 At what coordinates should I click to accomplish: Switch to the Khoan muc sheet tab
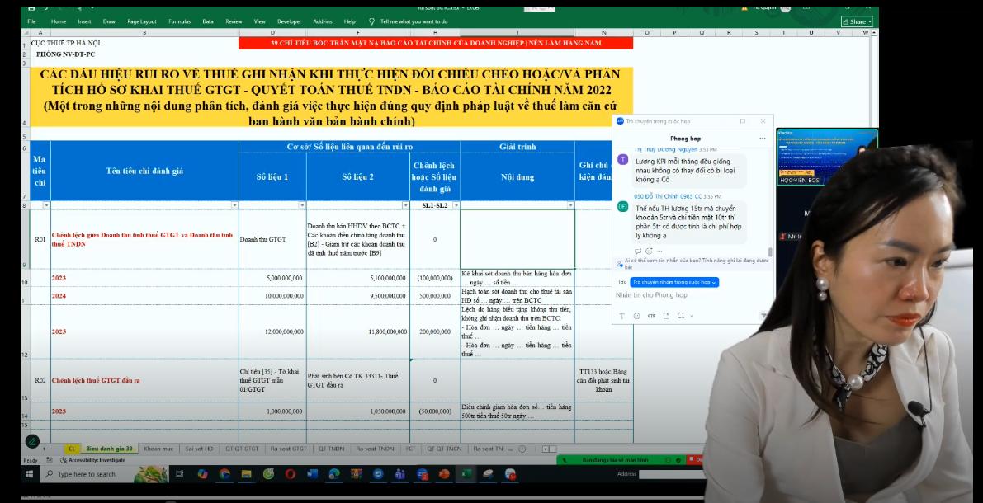tap(158, 449)
